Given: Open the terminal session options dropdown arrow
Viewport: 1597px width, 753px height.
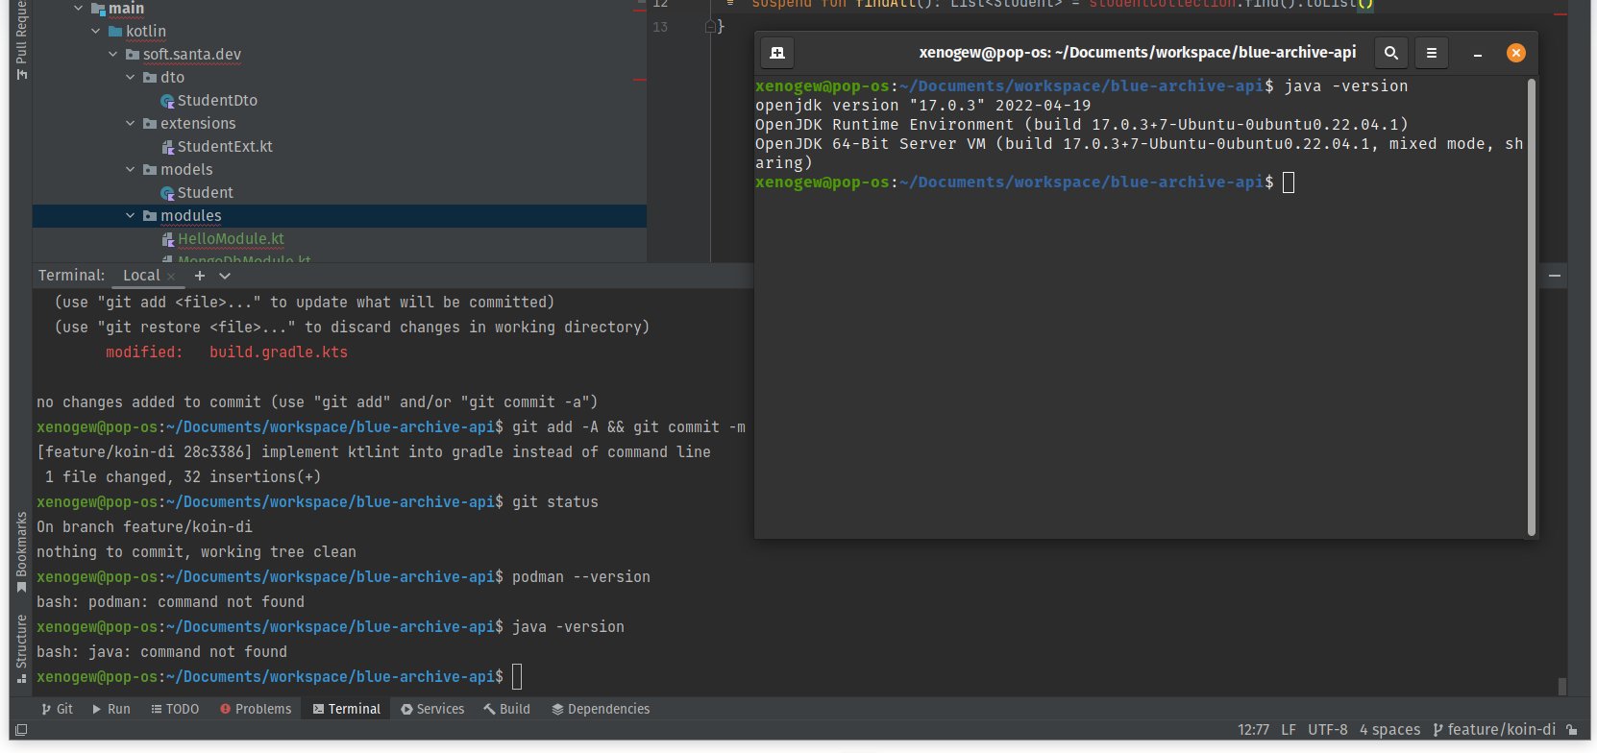Looking at the screenshot, I should pyautogui.click(x=225, y=276).
